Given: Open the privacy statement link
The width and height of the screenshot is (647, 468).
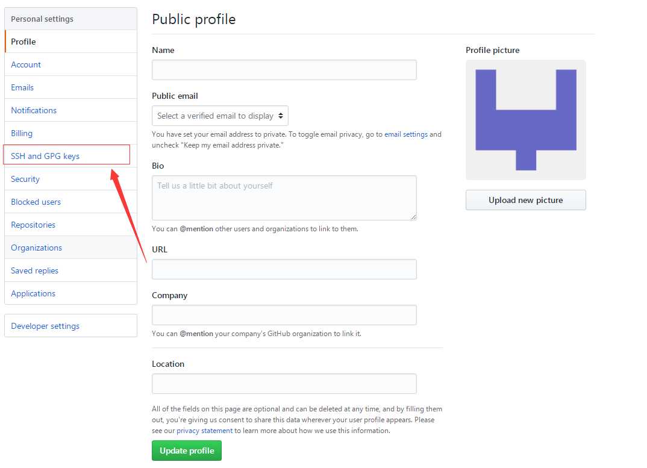Looking at the screenshot, I should [x=205, y=431].
